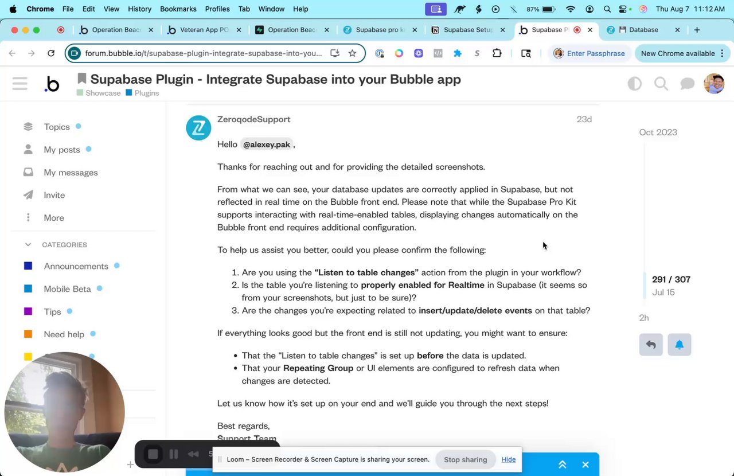
Task: Click the Loom camera bubble
Action: click(x=64, y=412)
